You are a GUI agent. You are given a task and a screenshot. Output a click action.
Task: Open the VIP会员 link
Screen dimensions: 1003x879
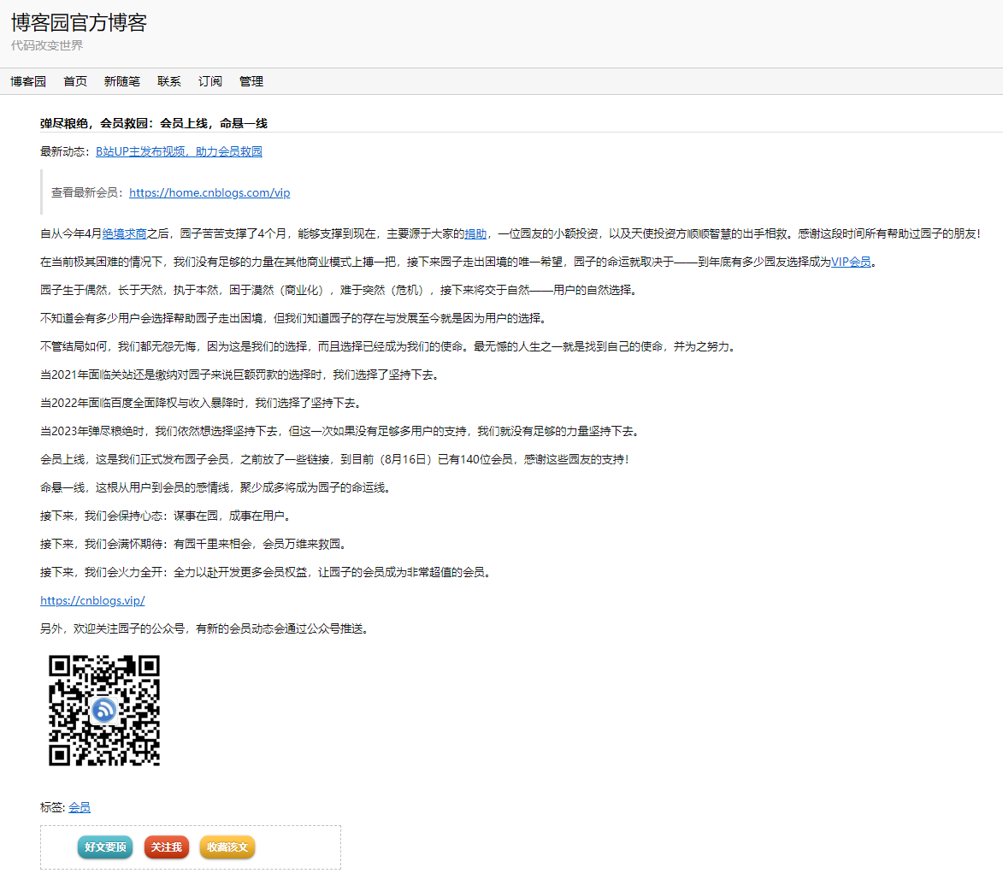point(851,262)
